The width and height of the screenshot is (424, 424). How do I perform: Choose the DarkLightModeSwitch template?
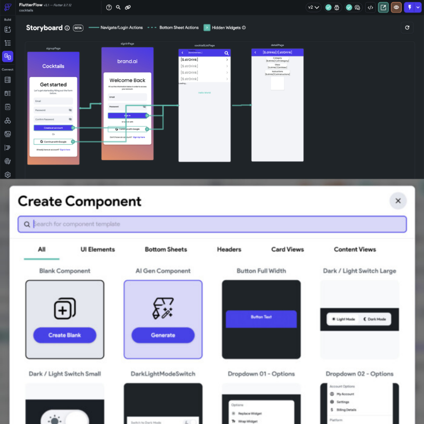(x=163, y=403)
